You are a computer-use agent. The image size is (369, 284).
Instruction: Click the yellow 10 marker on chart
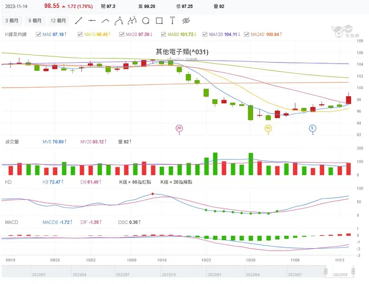click(x=268, y=128)
